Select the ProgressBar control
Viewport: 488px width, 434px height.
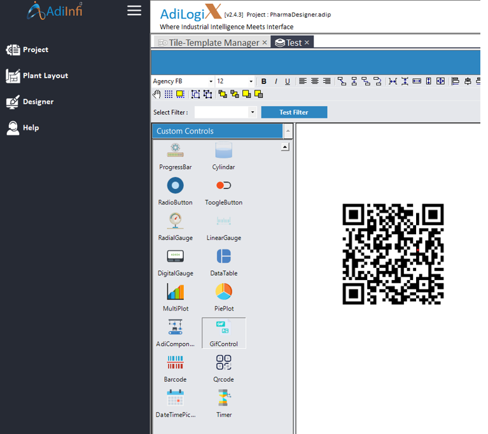(x=176, y=157)
